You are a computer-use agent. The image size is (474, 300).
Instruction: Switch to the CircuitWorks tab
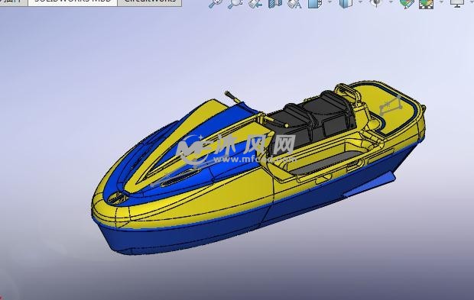(150, 2)
